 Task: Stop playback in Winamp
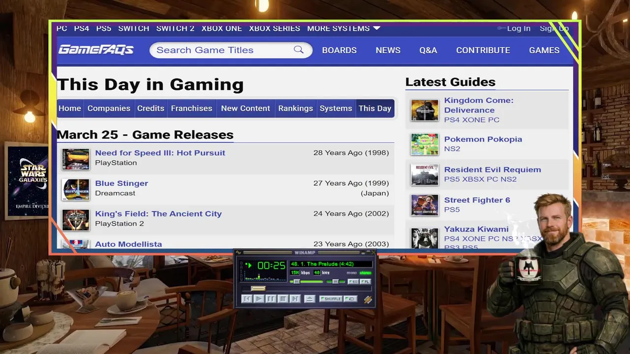pyautogui.click(x=283, y=298)
